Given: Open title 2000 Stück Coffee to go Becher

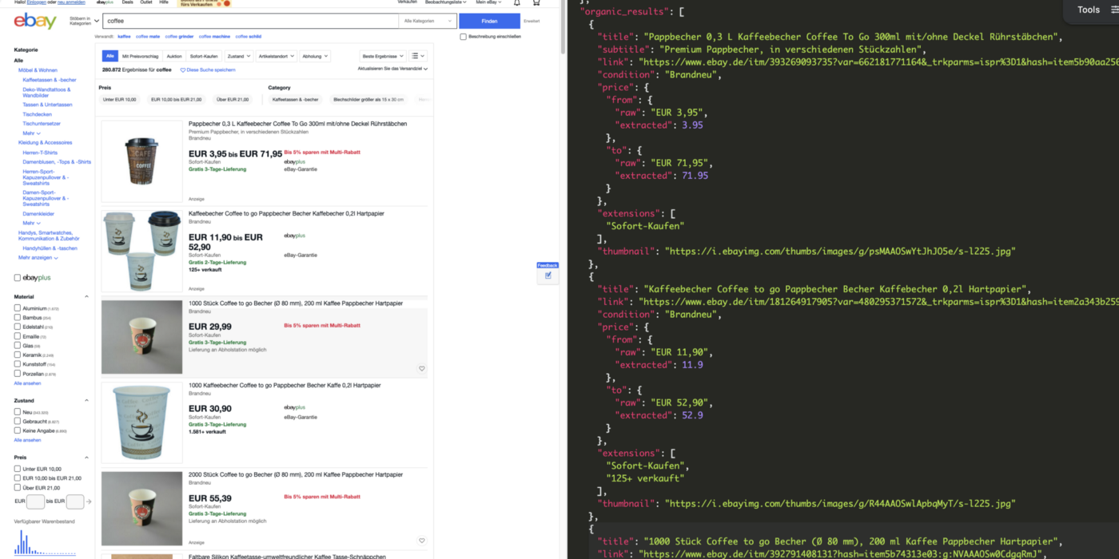Looking at the screenshot, I should [296, 474].
